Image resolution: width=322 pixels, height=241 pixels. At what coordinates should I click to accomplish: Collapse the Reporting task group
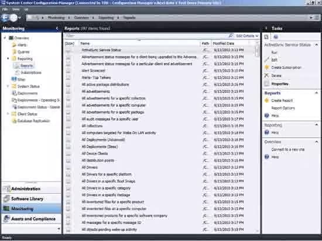click(317, 125)
